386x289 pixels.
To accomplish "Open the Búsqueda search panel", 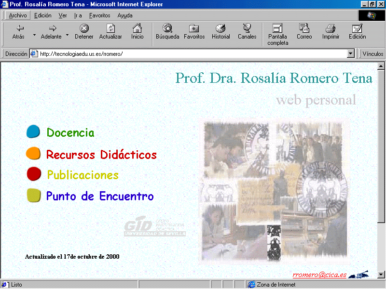I will point(167,32).
